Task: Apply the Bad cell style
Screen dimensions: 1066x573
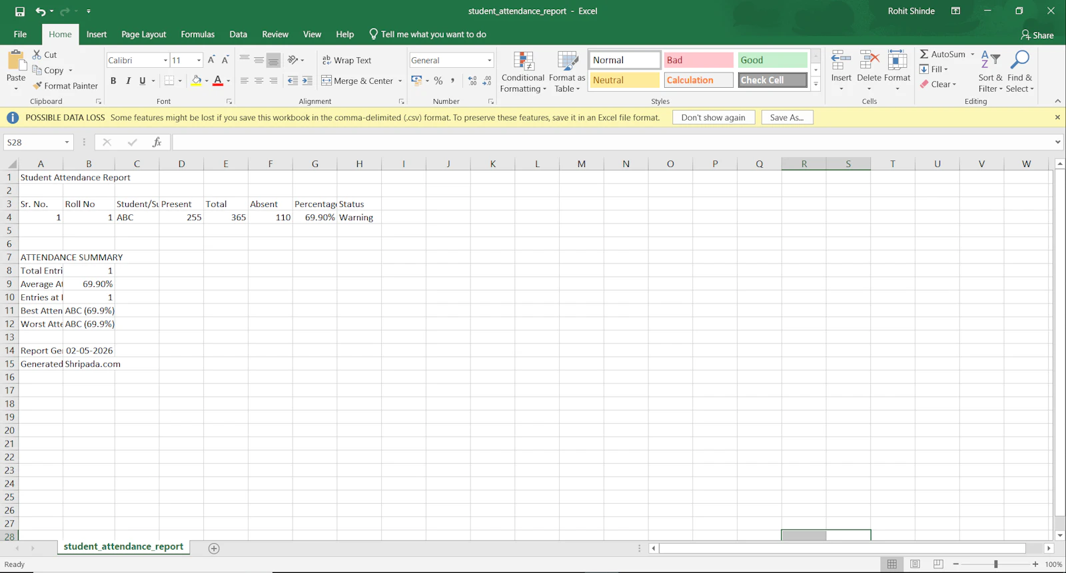Action: 698,60
